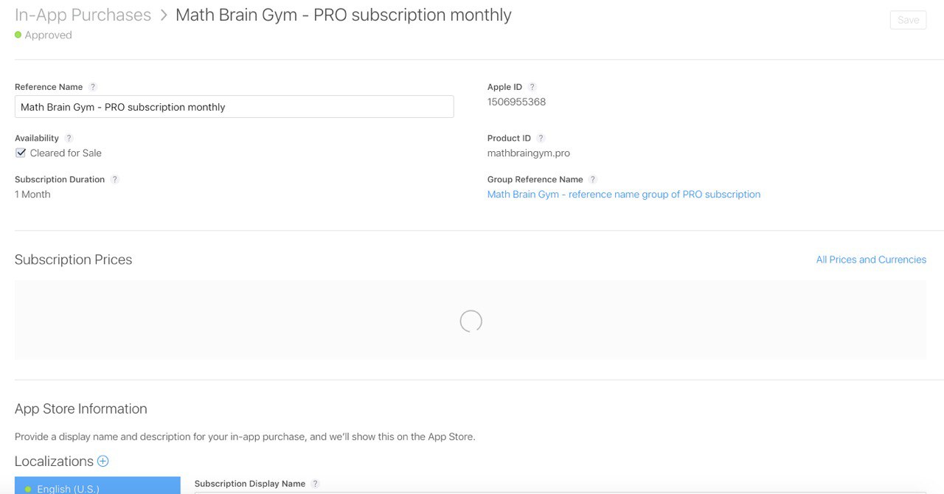Go back to In-App Purchases breadcrumb

pos(83,15)
